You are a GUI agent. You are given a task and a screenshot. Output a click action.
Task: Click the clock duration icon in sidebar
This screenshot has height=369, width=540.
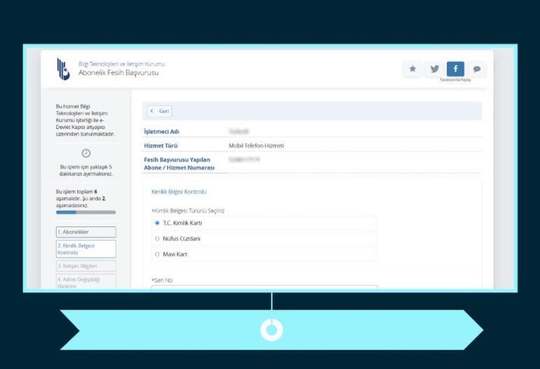point(86,153)
